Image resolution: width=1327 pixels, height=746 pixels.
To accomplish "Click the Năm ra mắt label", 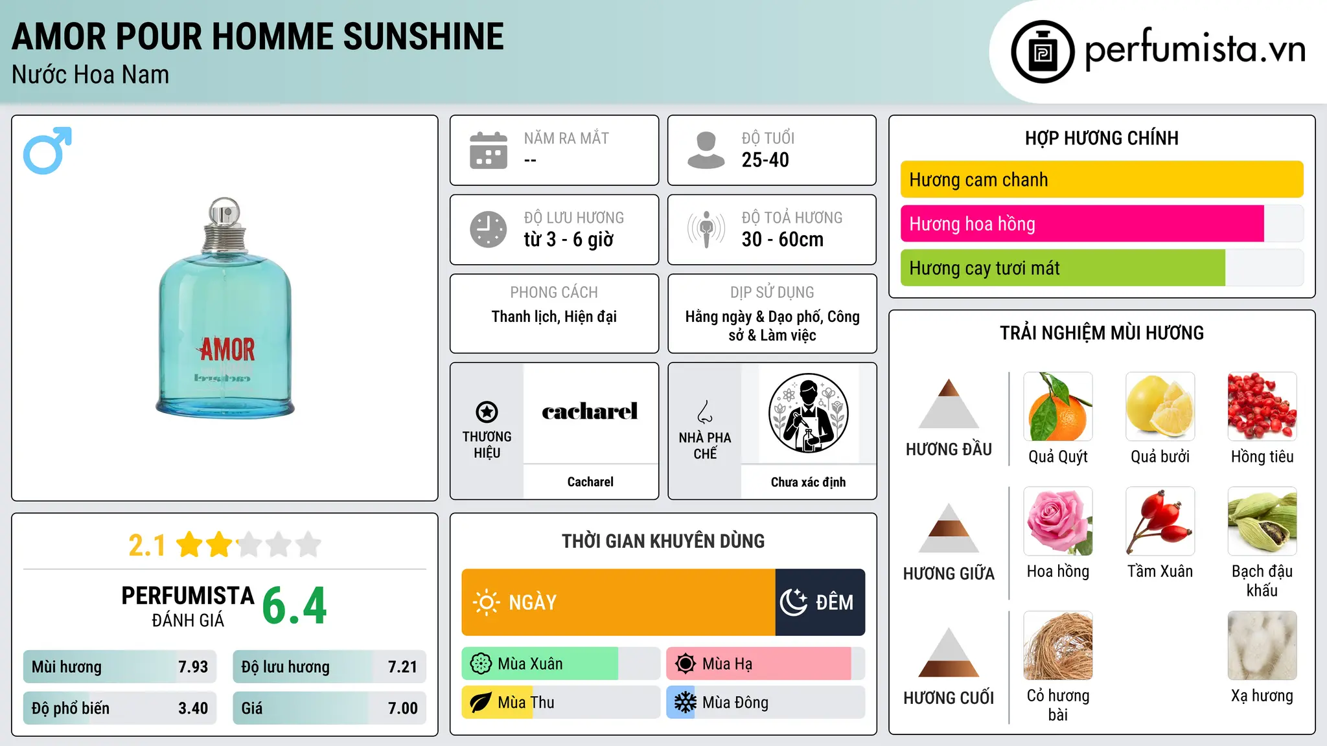I will [x=566, y=138].
